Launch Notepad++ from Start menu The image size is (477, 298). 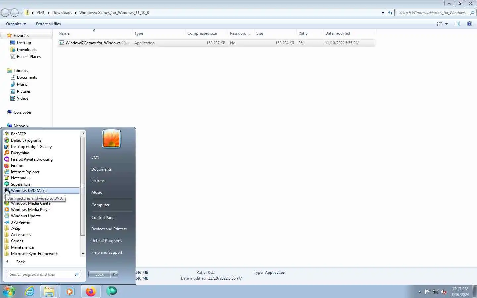pos(21,178)
